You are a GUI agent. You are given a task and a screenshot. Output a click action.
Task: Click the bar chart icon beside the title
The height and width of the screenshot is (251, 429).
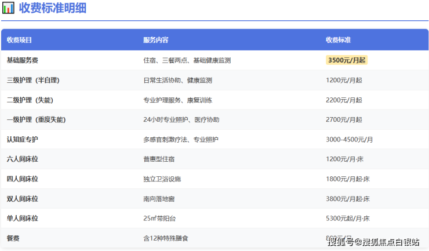[8, 8]
